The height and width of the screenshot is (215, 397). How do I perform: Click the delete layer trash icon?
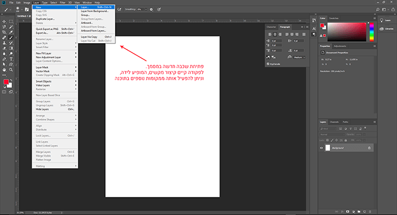coord(370,212)
